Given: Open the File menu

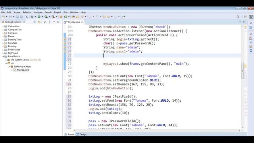Looking at the screenshot, I should point(3,12).
